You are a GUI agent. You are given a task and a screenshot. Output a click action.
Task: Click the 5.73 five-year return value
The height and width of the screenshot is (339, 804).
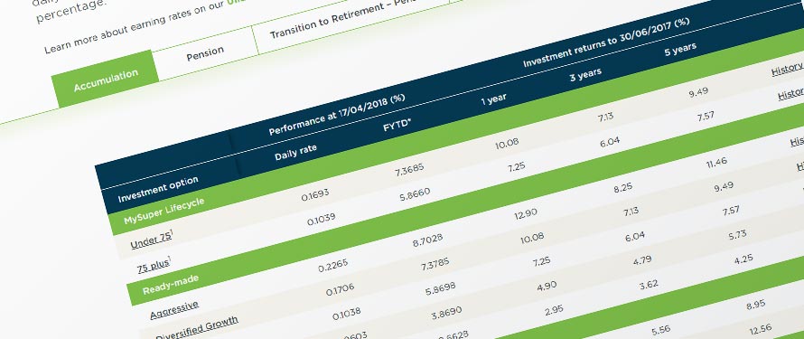click(737, 235)
